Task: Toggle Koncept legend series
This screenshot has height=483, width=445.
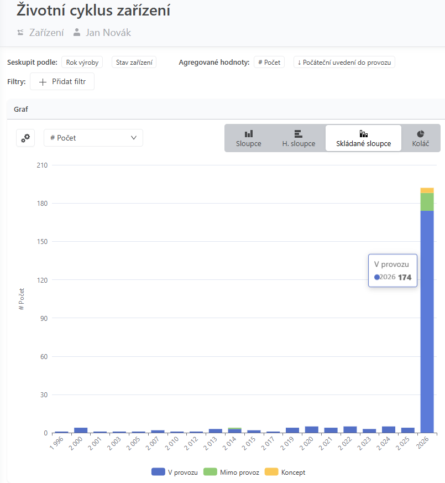Action: (x=285, y=472)
